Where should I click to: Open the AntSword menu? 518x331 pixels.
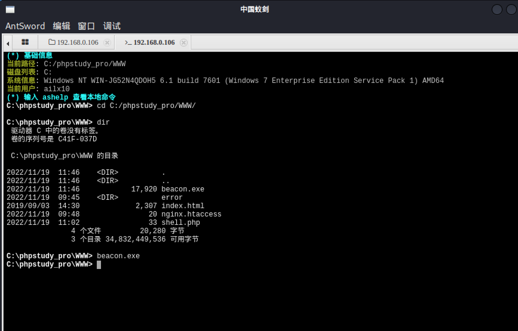pyautogui.click(x=25, y=26)
